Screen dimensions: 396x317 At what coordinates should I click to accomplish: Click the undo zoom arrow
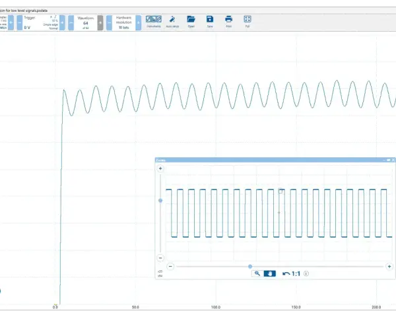pos(286,273)
